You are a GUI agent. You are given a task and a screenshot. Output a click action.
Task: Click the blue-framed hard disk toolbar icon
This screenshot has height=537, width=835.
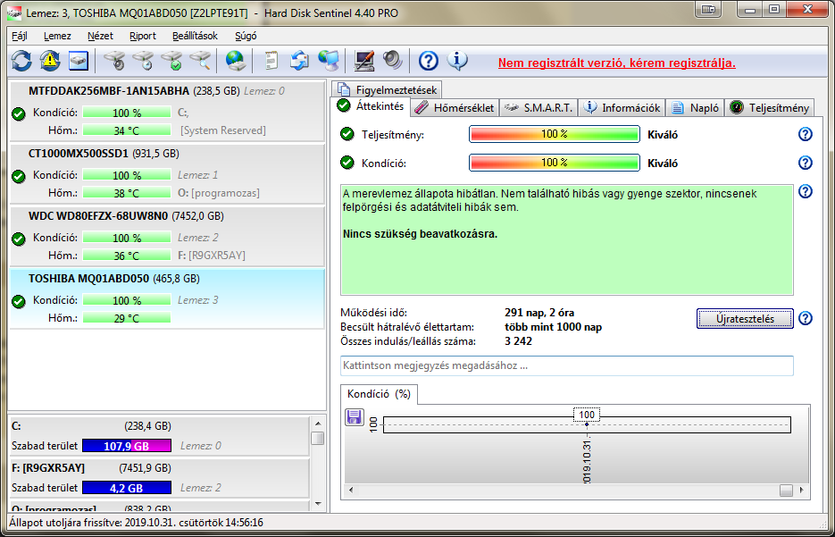pos(79,62)
